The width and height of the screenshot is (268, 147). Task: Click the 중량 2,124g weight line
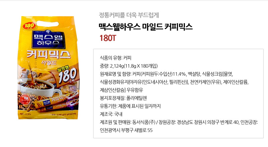point(129,66)
